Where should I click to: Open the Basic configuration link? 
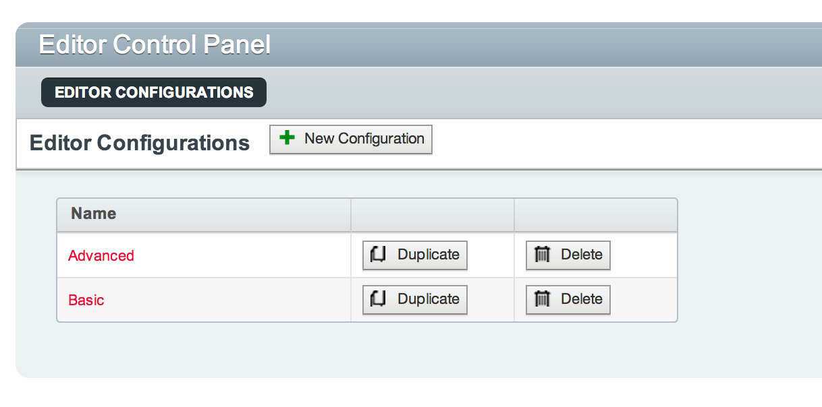[86, 300]
